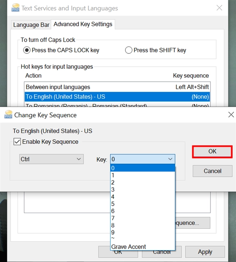
Task: Select 8 in the Key list
Action: [x=142, y=225]
